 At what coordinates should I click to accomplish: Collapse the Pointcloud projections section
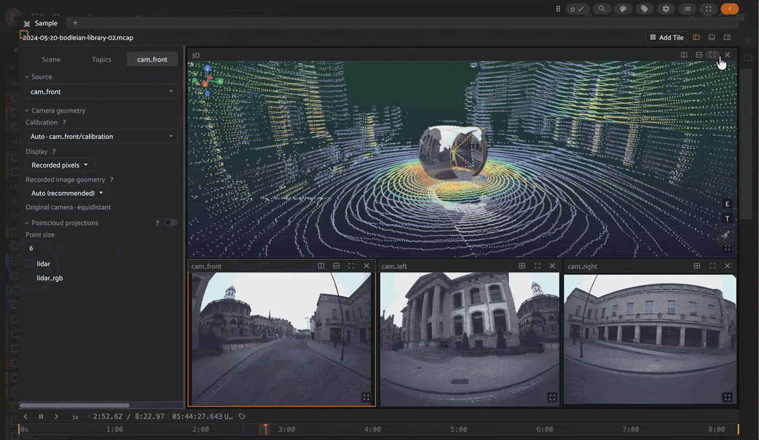61,223
